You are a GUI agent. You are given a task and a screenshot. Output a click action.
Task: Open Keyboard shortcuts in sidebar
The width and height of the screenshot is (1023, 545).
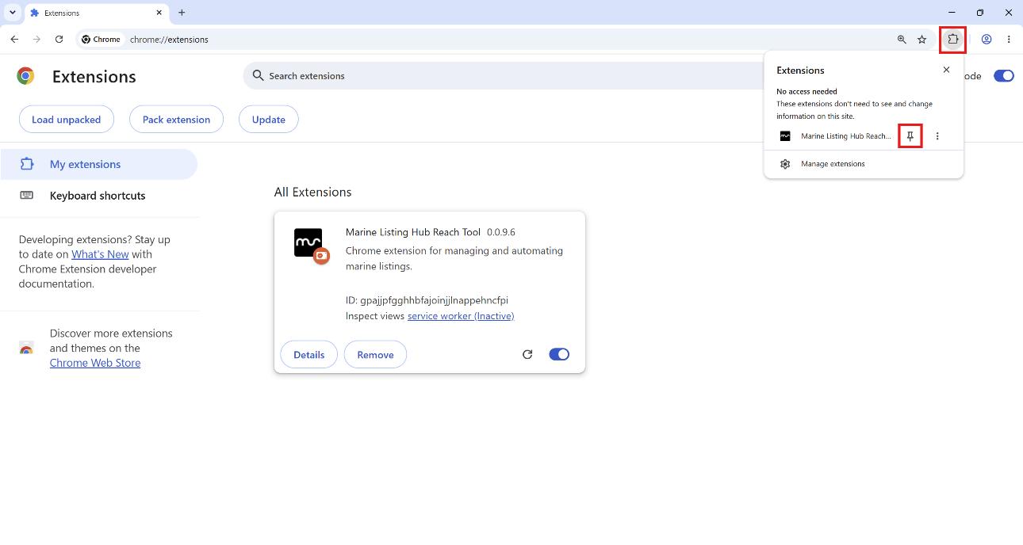pos(98,196)
